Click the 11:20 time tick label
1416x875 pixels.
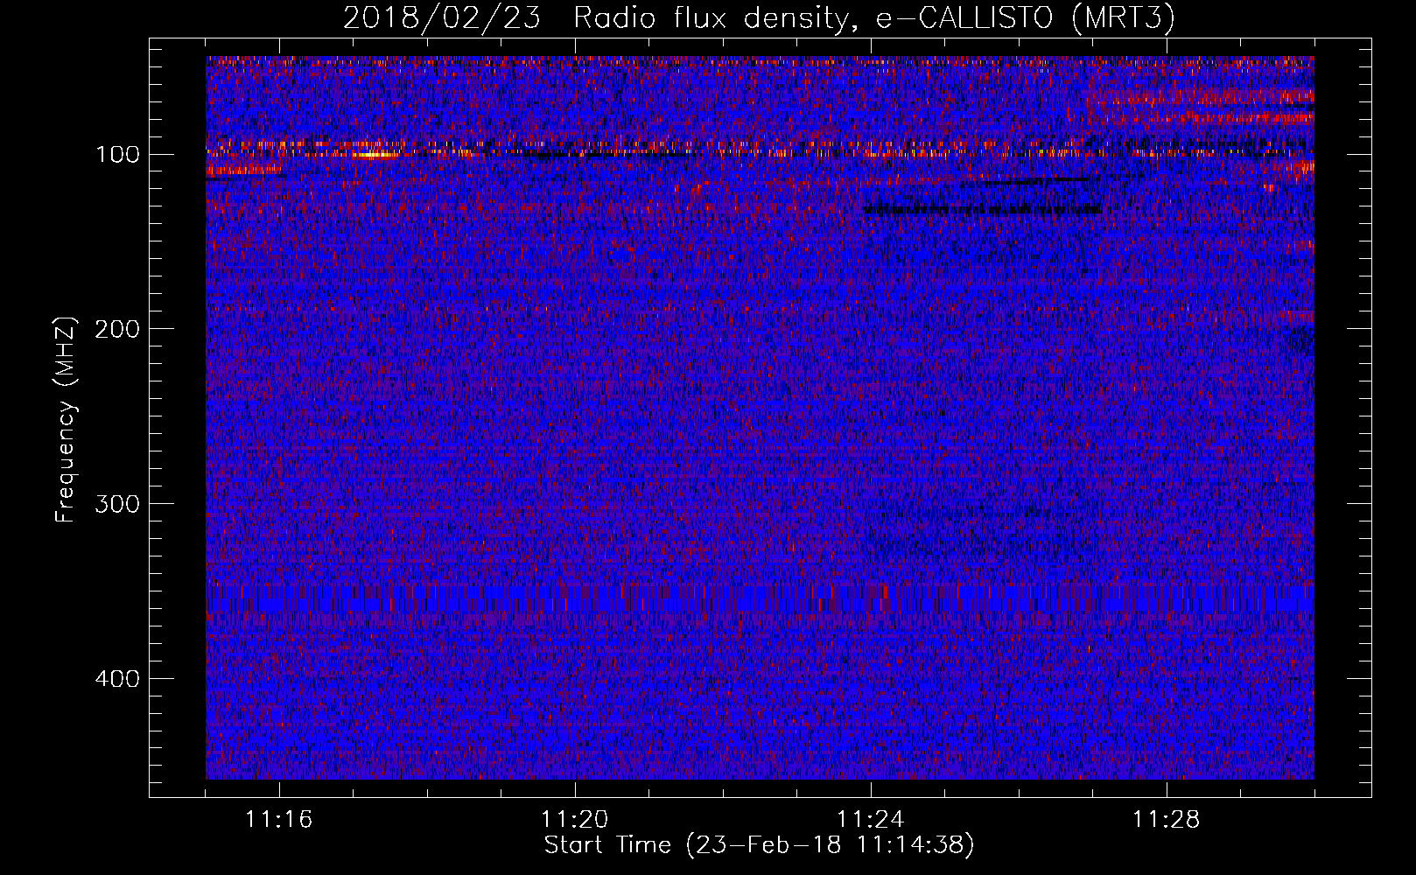click(x=575, y=820)
